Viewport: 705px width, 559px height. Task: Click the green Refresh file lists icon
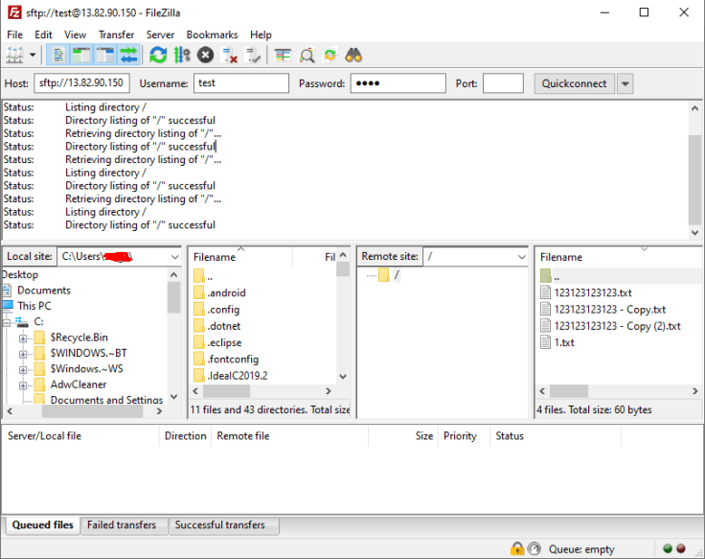(158, 56)
